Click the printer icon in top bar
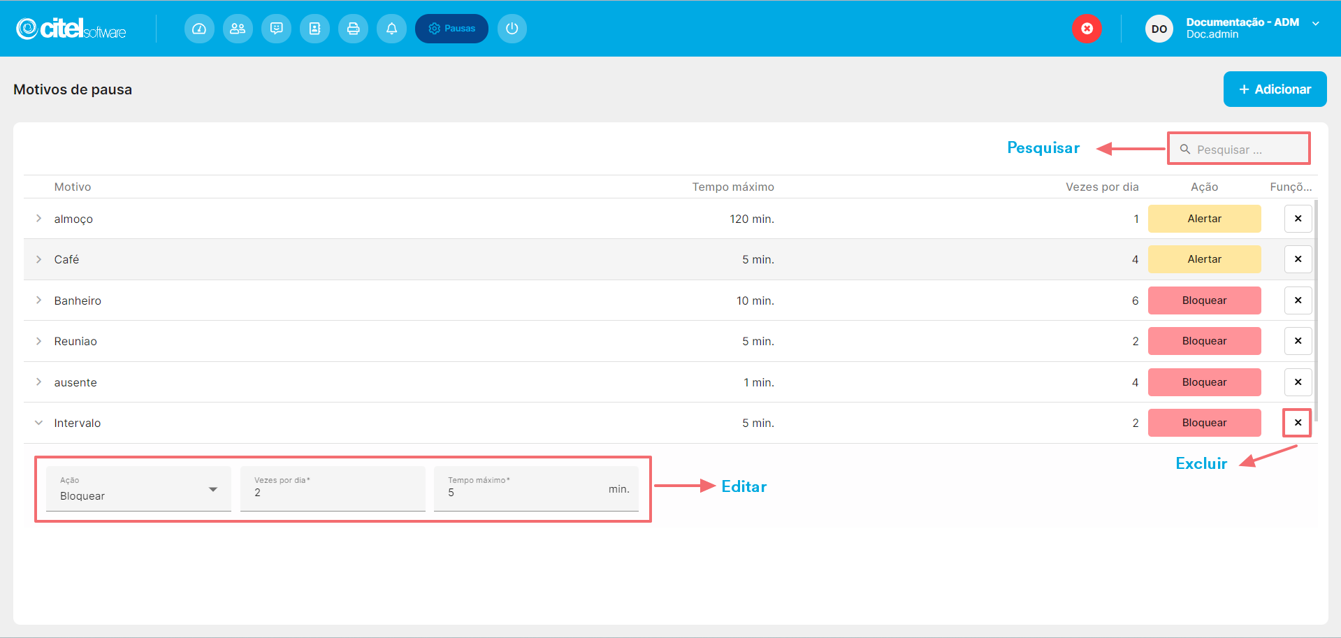This screenshot has height=638, width=1341. (353, 29)
